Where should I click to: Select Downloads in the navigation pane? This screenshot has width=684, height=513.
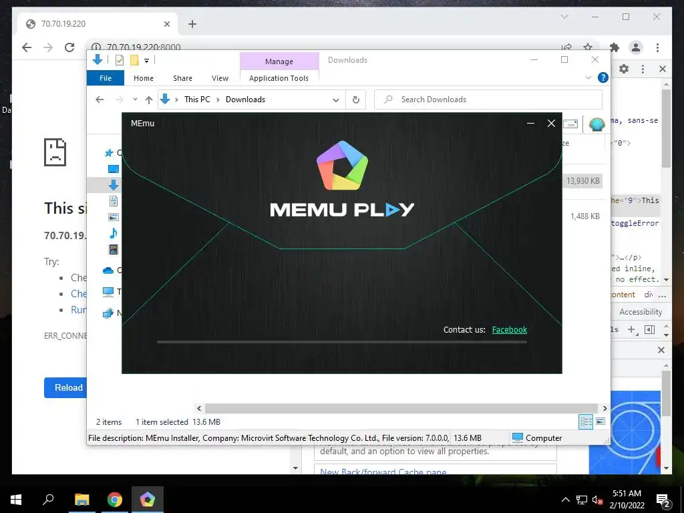tap(114, 185)
